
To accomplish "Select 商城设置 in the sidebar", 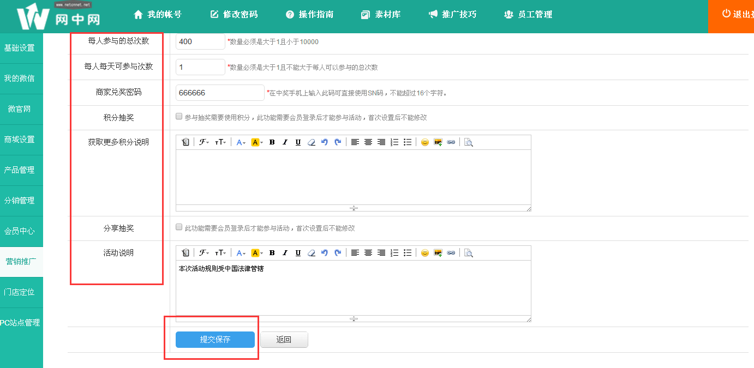I will tap(21, 140).
